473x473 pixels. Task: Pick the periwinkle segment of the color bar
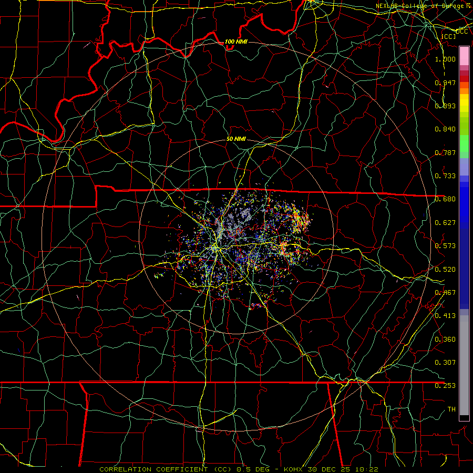(x=464, y=167)
